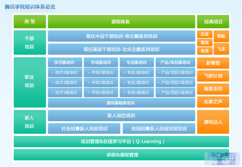Click the 腾讯学院培训体系总览 title
Screen dimensions: 242x167
tap(30, 7)
